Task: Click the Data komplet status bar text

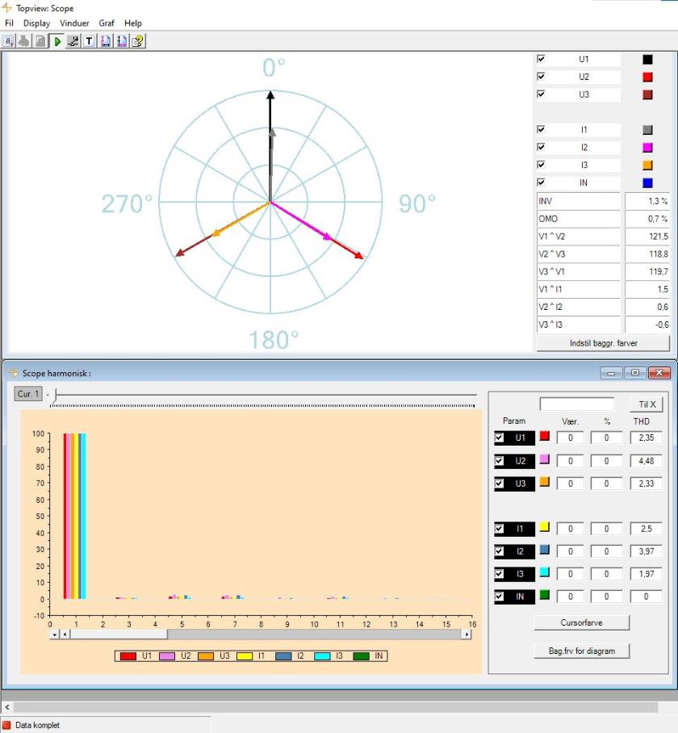Action: click(37, 725)
